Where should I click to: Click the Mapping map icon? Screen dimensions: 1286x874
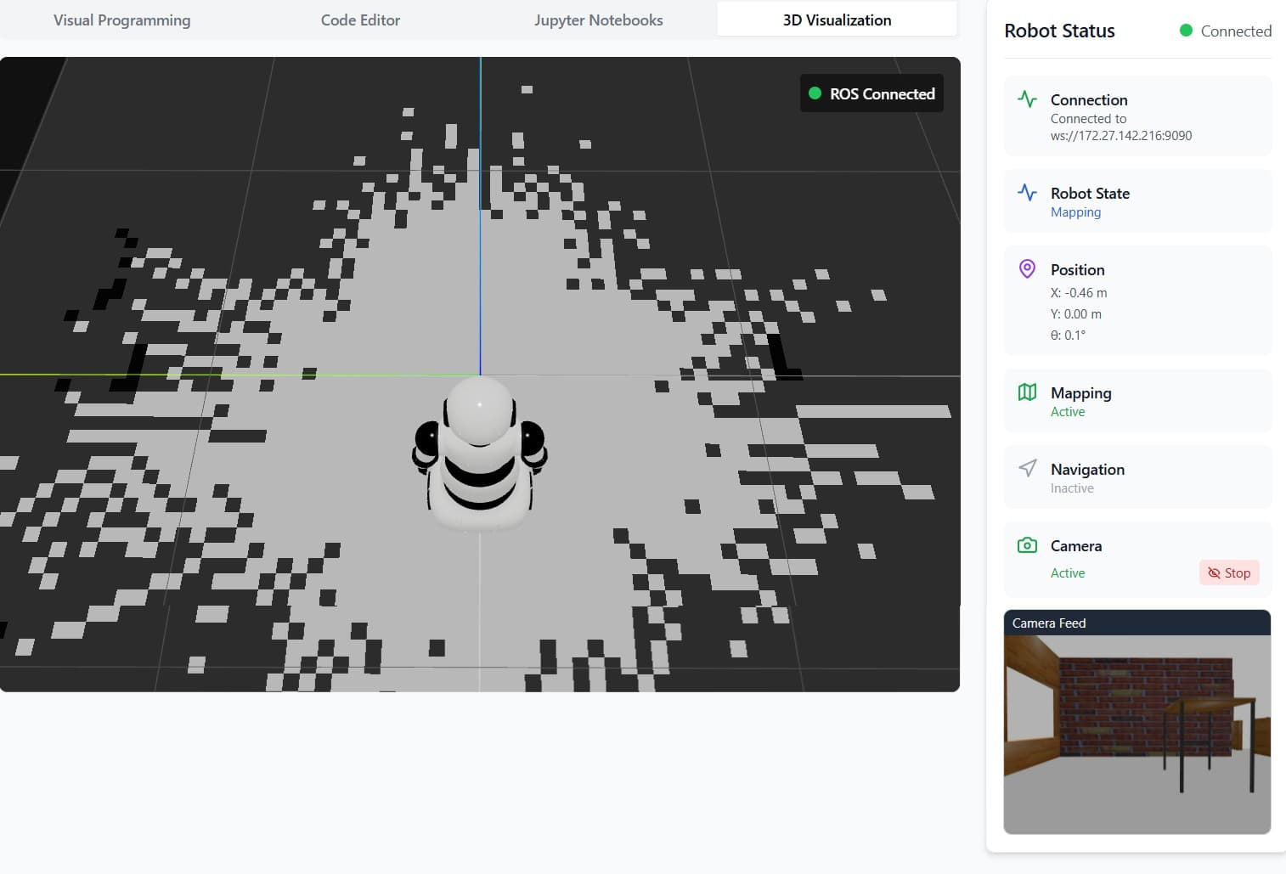click(x=1027, y=392)
